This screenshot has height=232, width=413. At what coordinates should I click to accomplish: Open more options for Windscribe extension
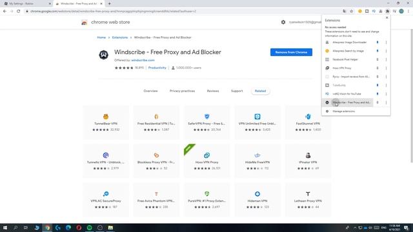pos(386,102)
